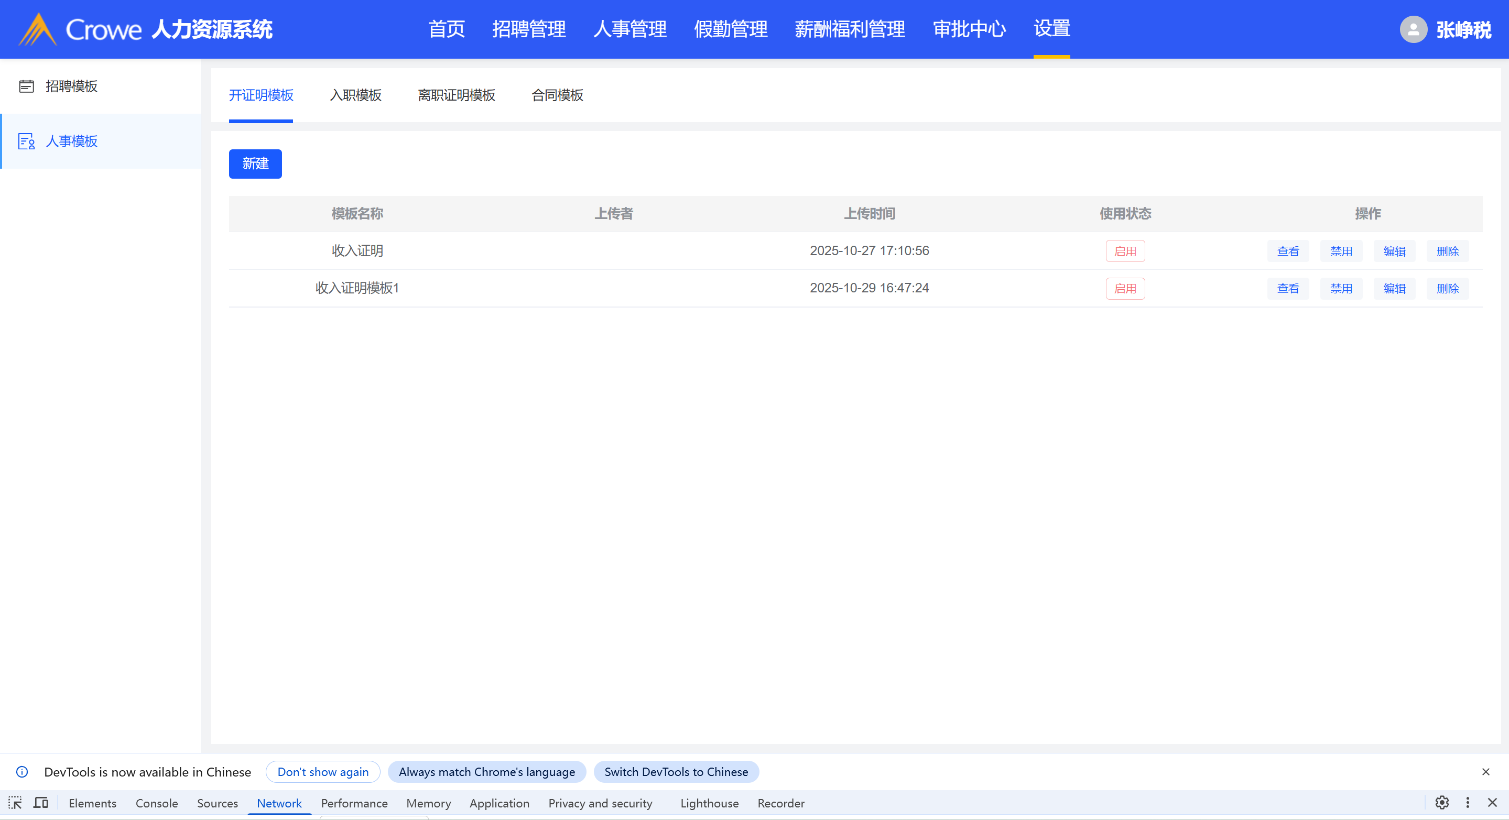Click the 新建 button
This screenshot has width=1509, height=820.
255,163
